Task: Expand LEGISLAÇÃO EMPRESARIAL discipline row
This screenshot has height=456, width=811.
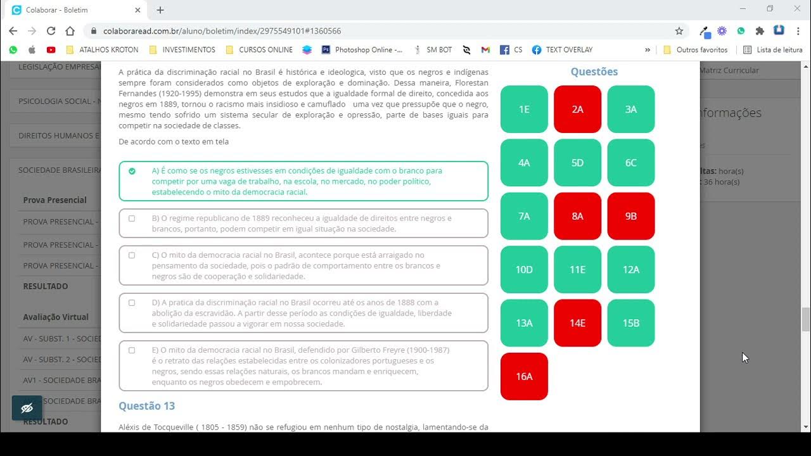Action: tap(55, 68)
